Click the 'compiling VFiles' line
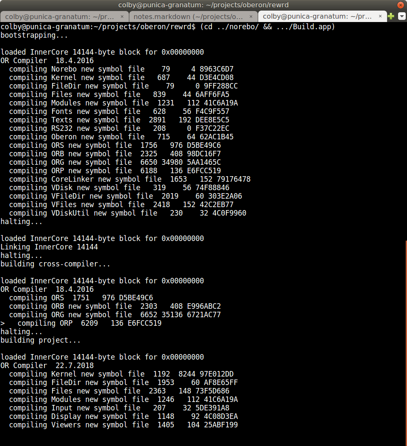Image resolution: width=407 pixels, height=446 pixels. pos(121,205)
